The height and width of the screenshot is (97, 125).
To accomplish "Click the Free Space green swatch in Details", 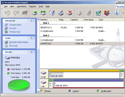I will (x=8, y=73).
